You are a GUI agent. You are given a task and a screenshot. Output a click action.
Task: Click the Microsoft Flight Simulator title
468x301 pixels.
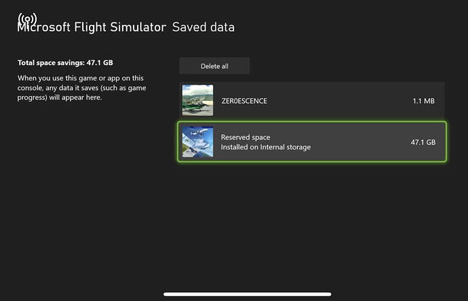(92, 28)
